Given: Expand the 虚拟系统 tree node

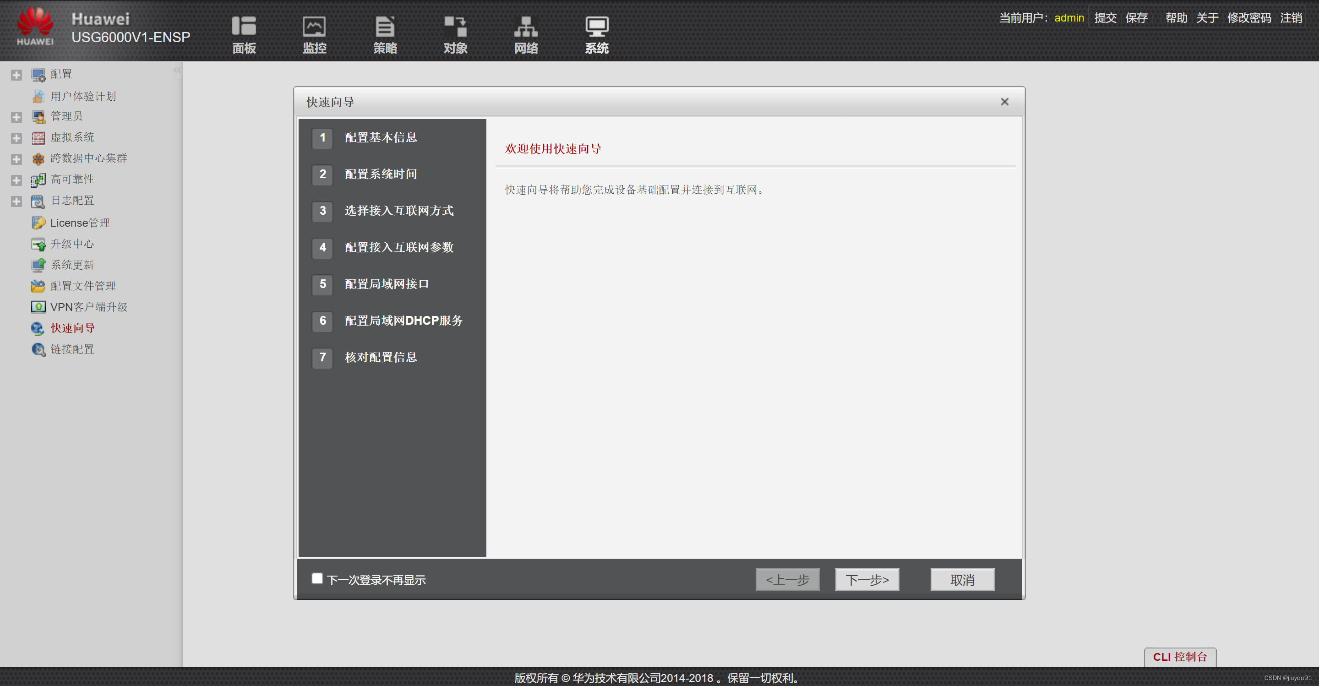Looking at the screenshot, I should click(16, 138).
